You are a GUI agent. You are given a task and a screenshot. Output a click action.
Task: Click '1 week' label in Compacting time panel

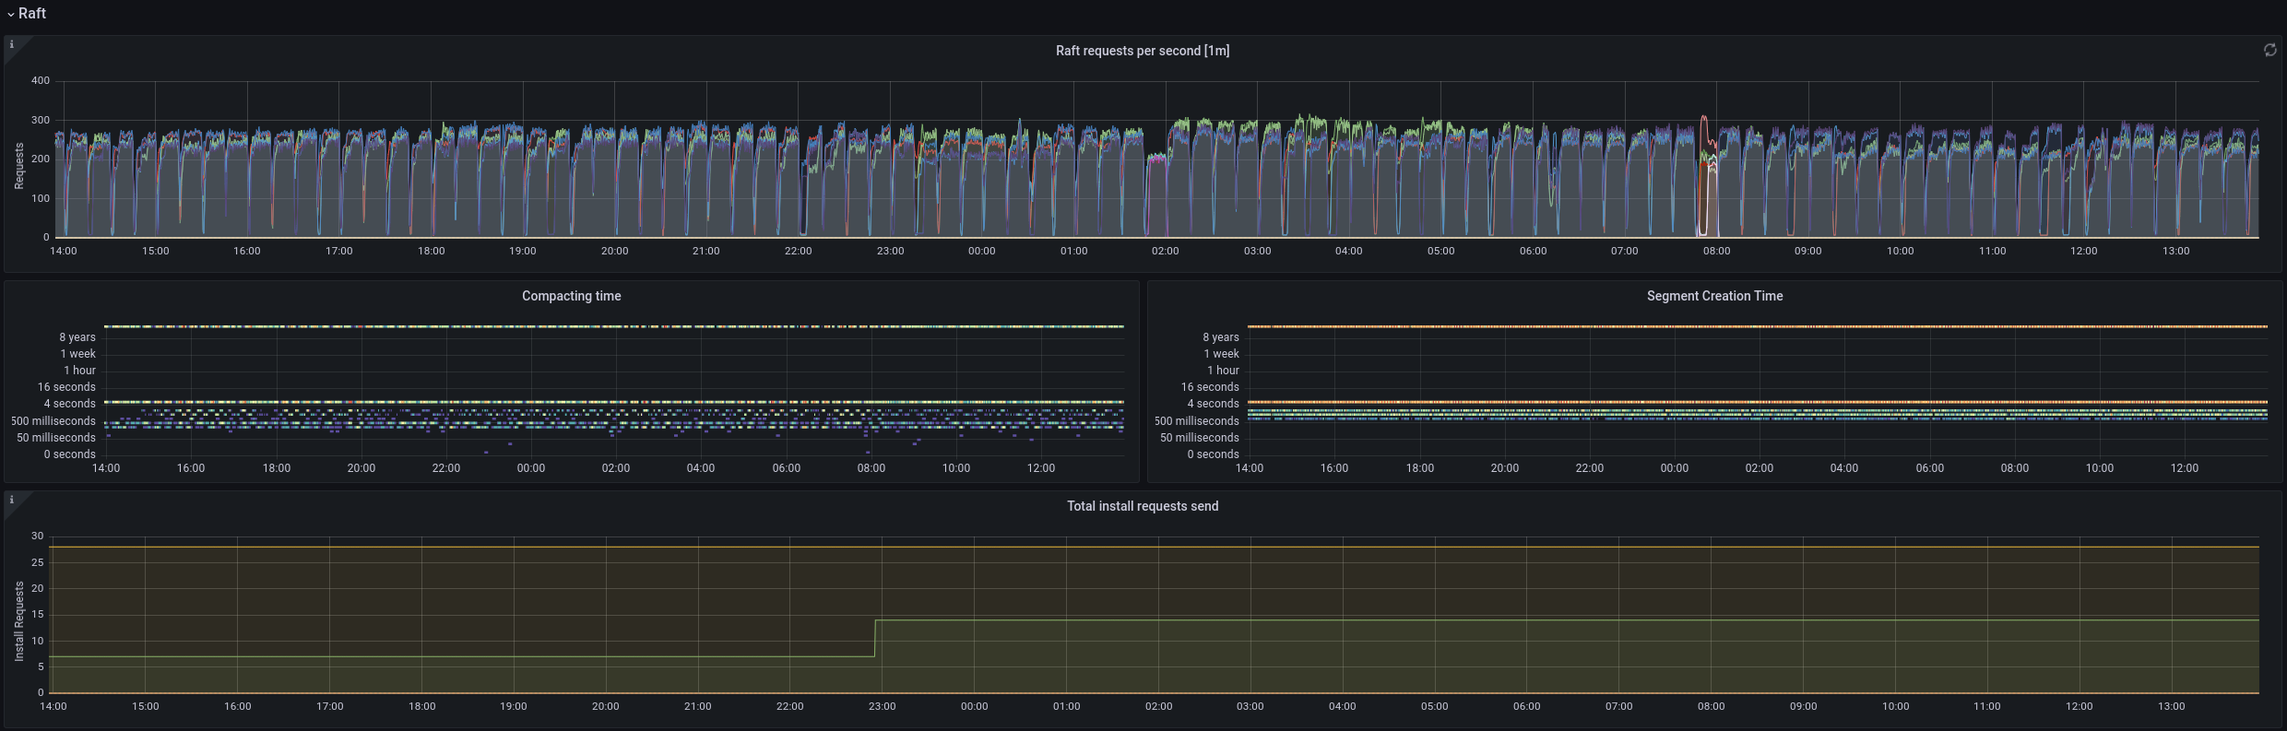tap(78, 354)
